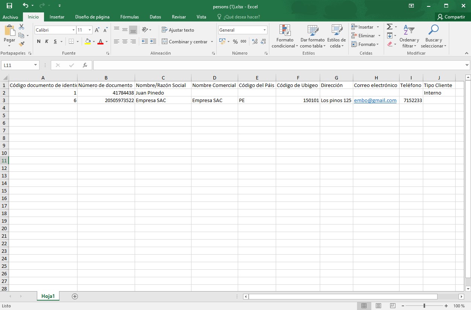Click the AutoSum sigma icon
The width and height of the screenshot is (471, 310).
point(390,27)
